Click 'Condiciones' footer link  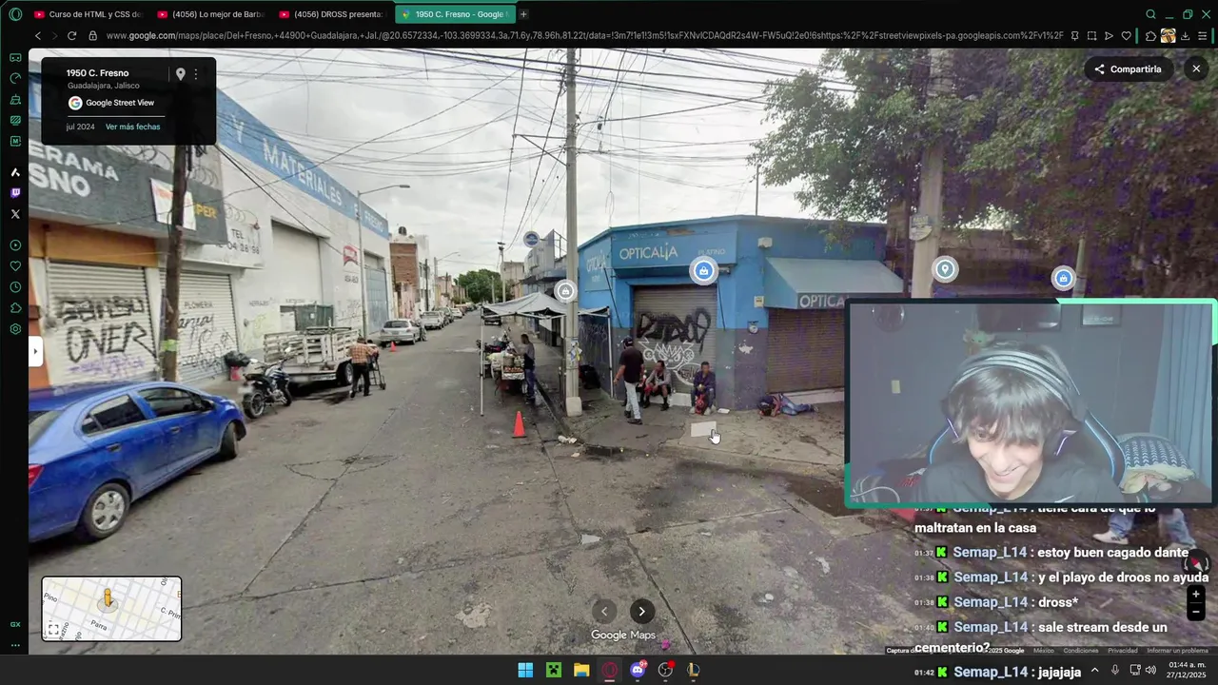[x=1081, y=651]
